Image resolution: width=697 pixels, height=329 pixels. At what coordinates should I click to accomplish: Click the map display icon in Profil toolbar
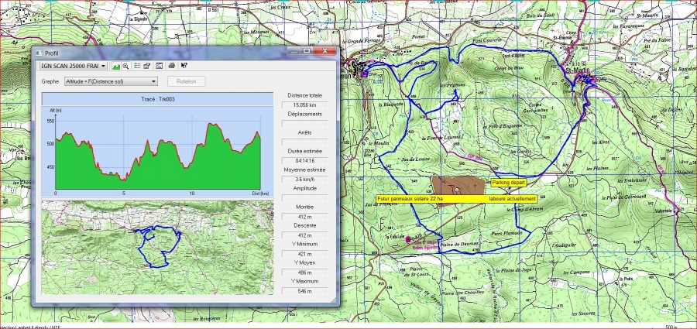[160, 66]
